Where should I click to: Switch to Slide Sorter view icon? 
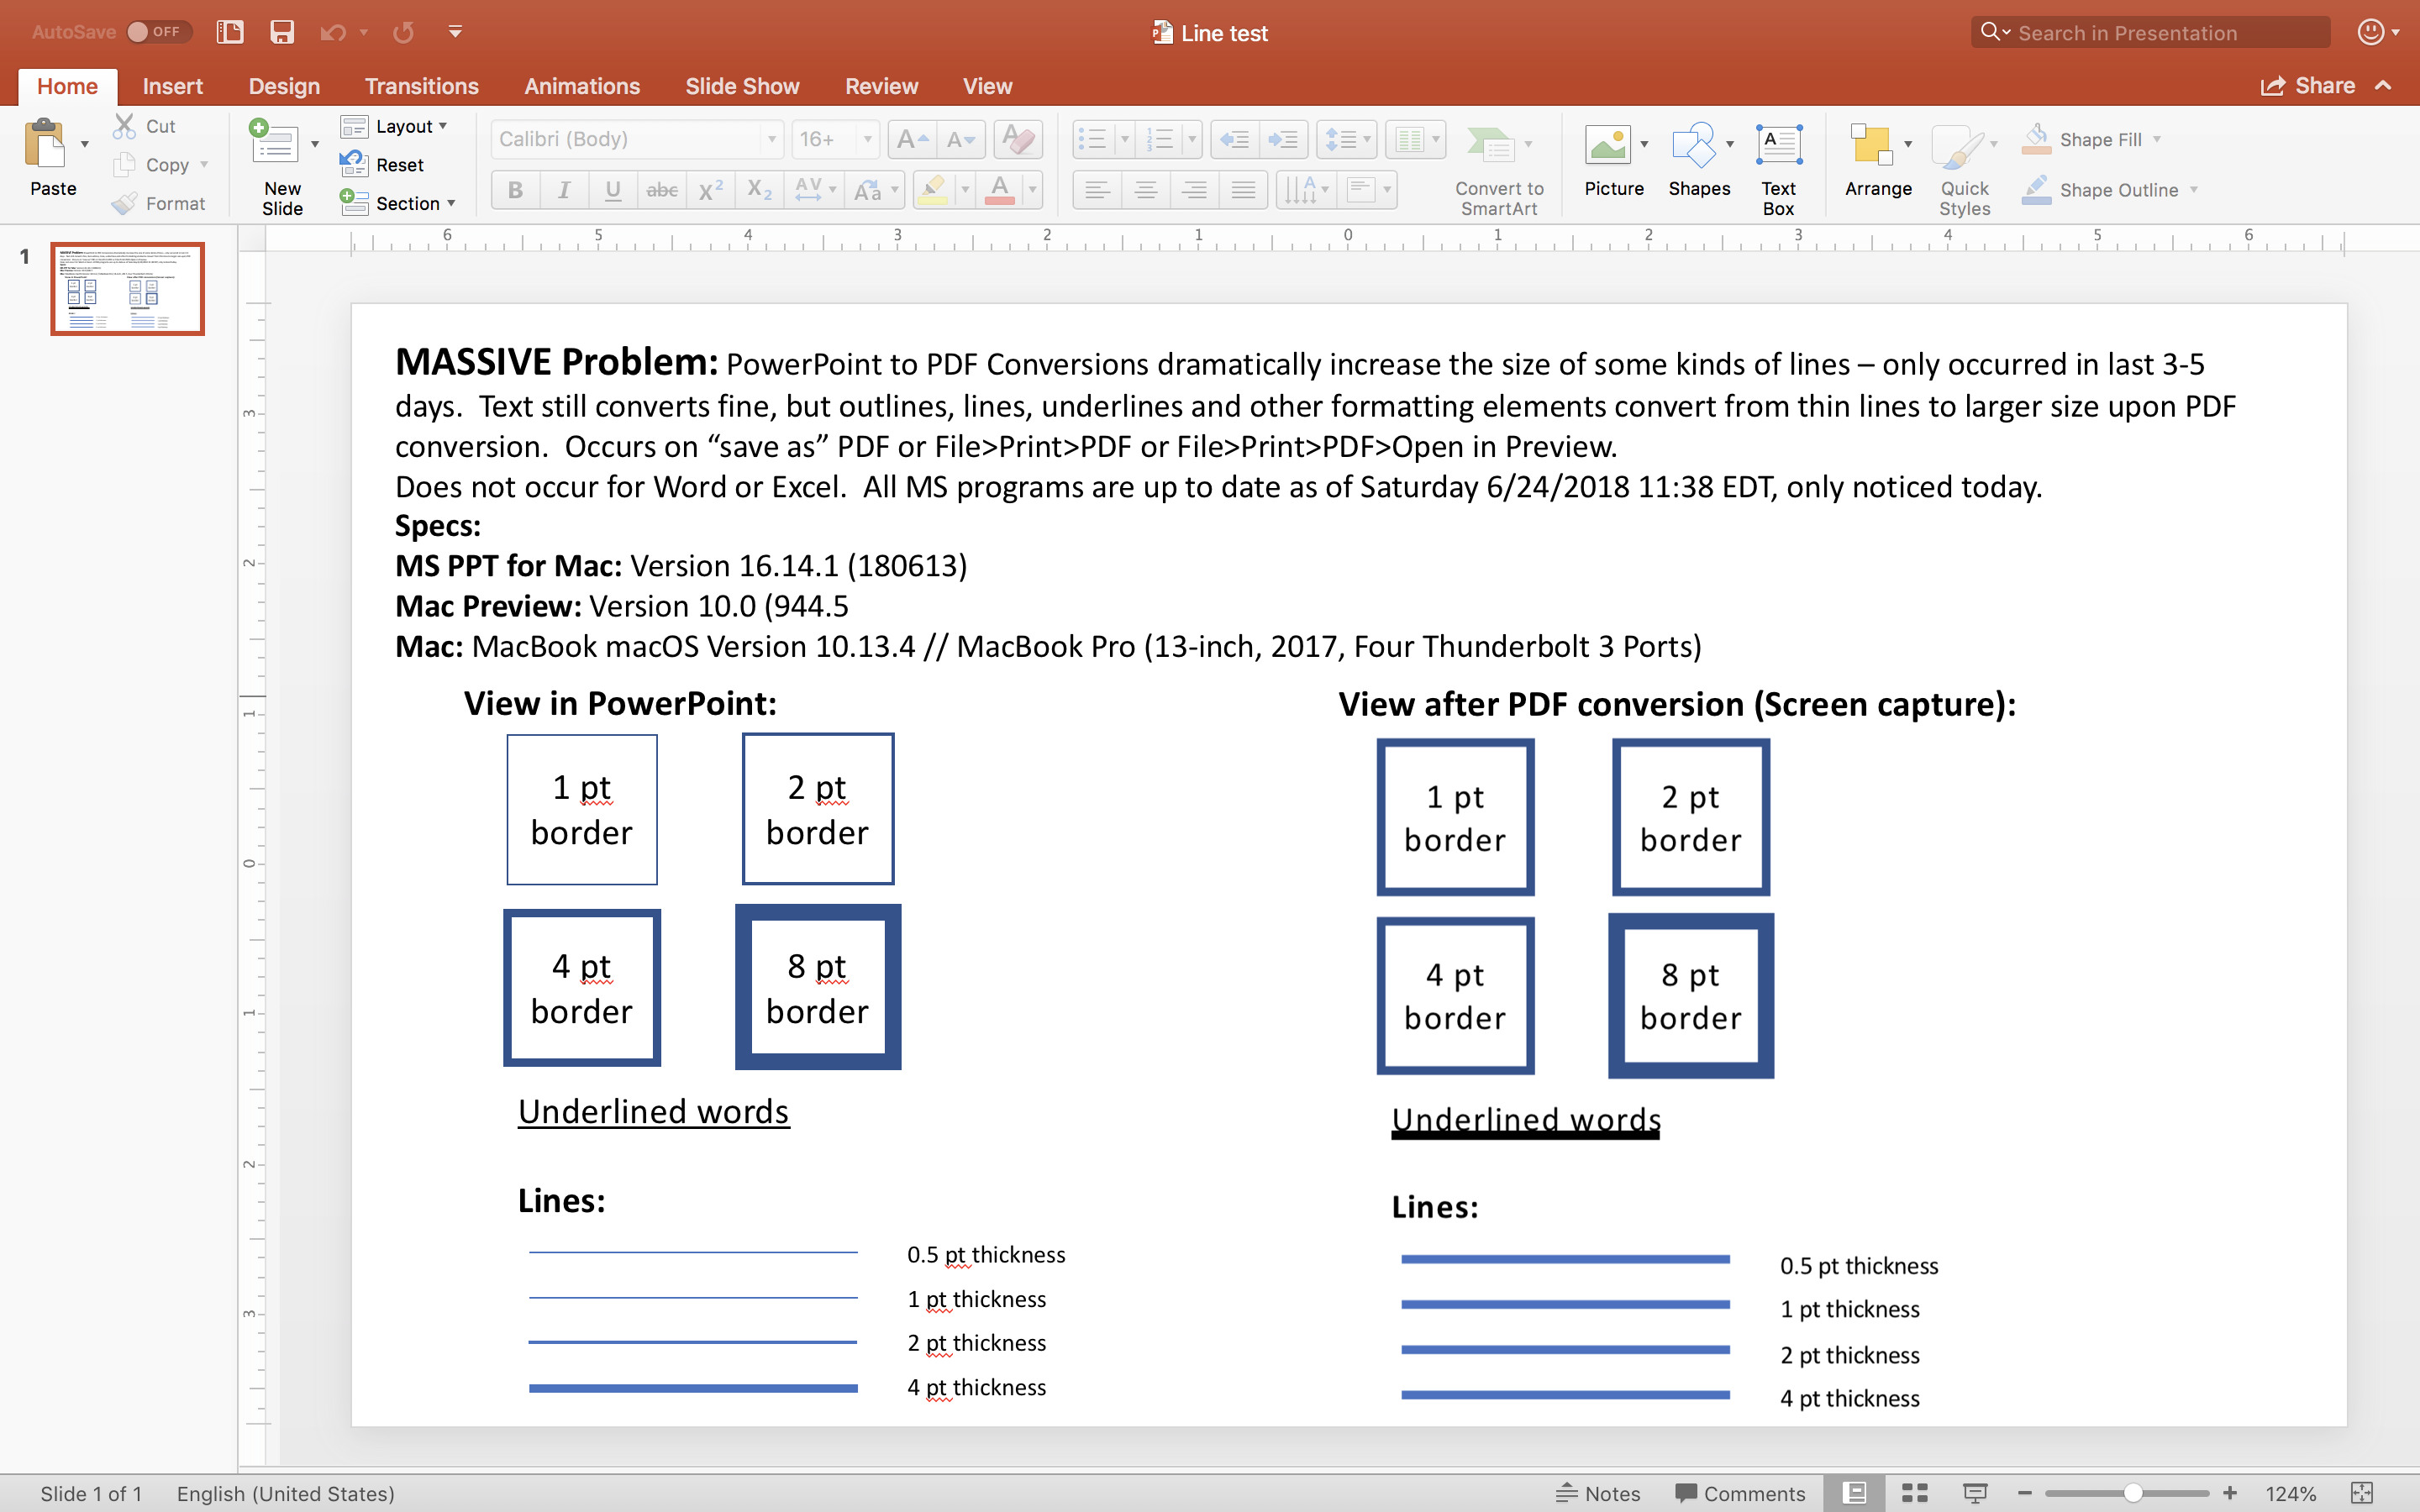(x=1915, y=1493)
